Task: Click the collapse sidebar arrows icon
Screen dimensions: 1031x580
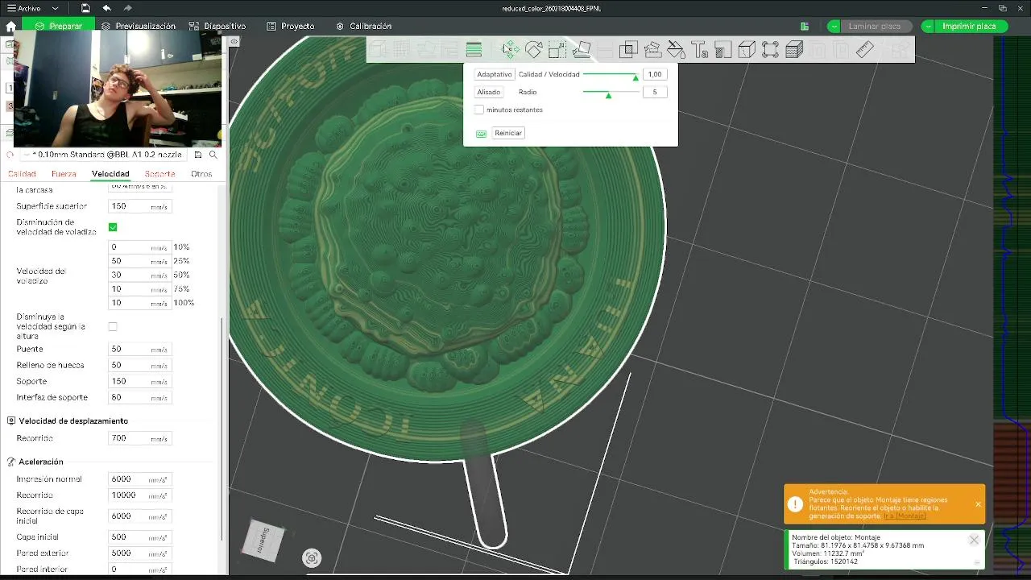Action: coord(234,41)
